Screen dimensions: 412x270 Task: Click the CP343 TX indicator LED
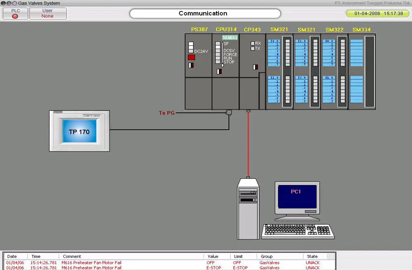tap(253, 49)
